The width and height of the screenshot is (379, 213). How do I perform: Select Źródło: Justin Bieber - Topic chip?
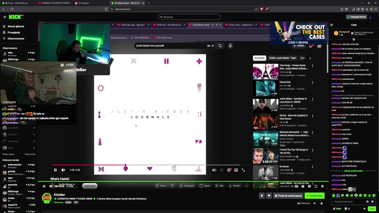pos(282,58)
